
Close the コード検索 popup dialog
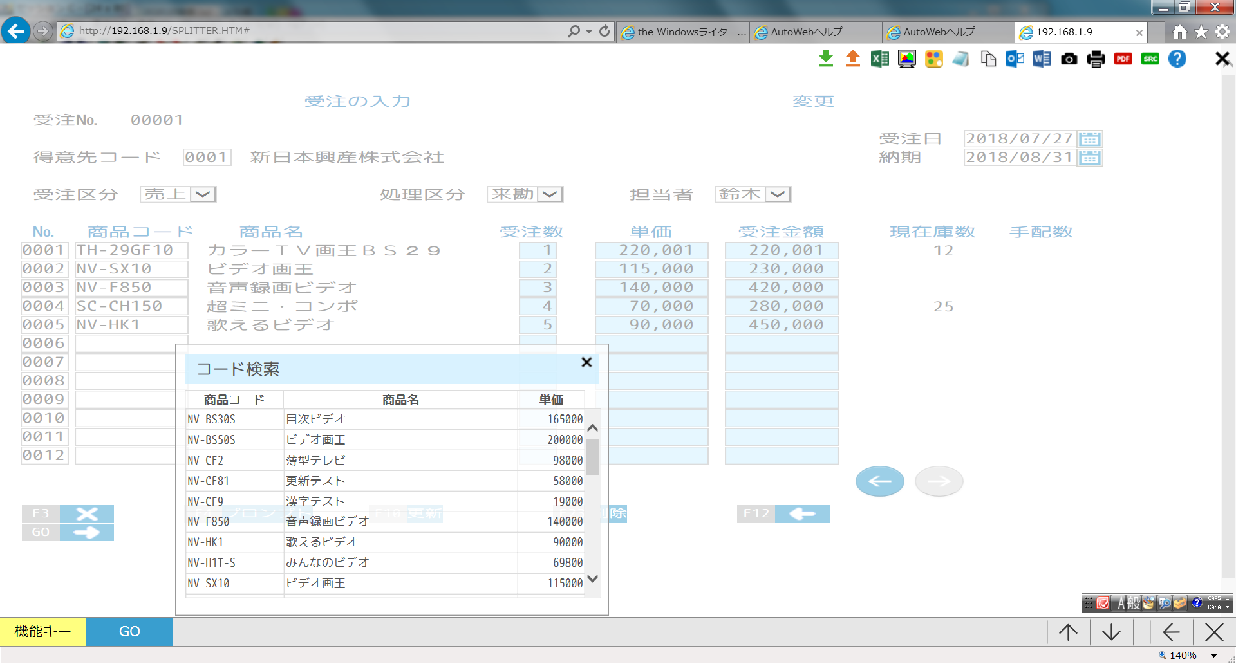[x=586, y=362]
